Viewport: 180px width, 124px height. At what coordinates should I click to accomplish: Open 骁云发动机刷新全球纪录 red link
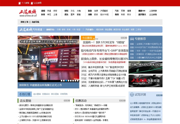tap(92, 46)
